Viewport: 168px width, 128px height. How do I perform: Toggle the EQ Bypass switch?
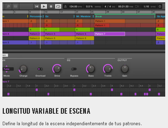[x=74, y=69]
